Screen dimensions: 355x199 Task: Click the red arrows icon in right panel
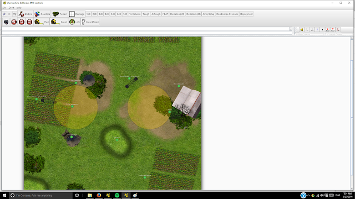[338, 29]
